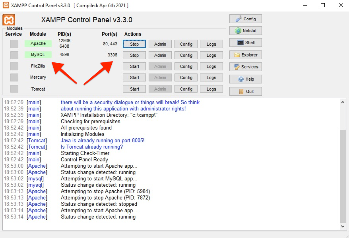Open the Apache Logs menu
The height and width of the screenshot is (238, 349).
click(211, 44)
